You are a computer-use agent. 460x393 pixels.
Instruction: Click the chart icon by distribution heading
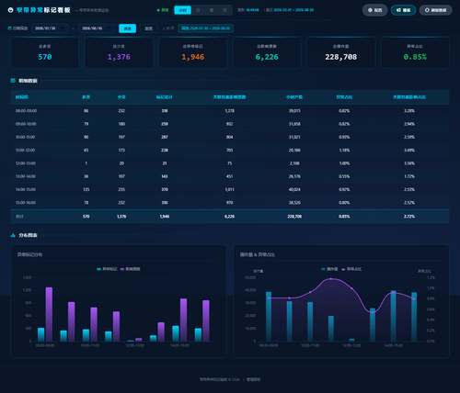tap(13, 235)
